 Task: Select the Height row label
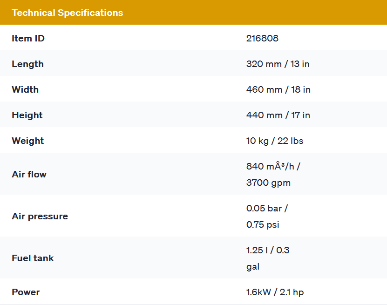pyautogui.click(x=27, y=115)
